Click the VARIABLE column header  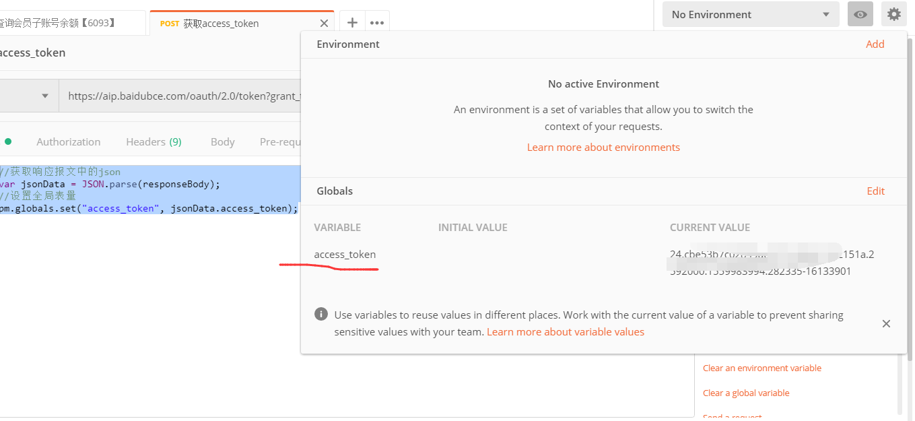coord(337,227)
